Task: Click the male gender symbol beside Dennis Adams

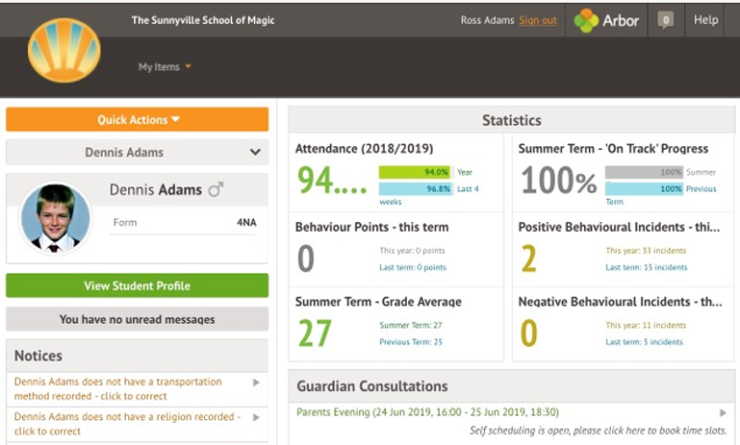Action: click(216, 190)
